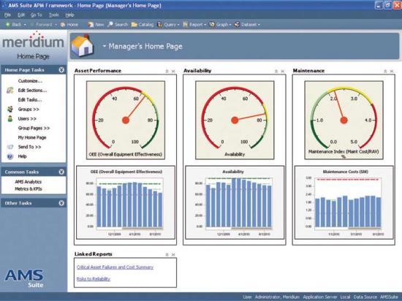Collapse the Availability section using up arrow
Screen dimensions: 402x301
pos(276,71)
